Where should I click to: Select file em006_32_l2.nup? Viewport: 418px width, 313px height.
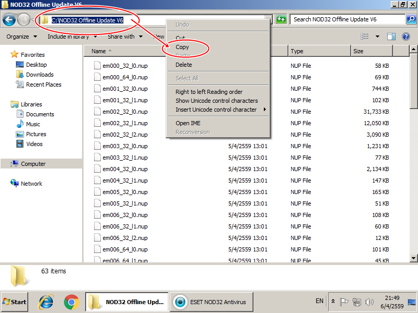pyautogui.click(x=125, y=238)
